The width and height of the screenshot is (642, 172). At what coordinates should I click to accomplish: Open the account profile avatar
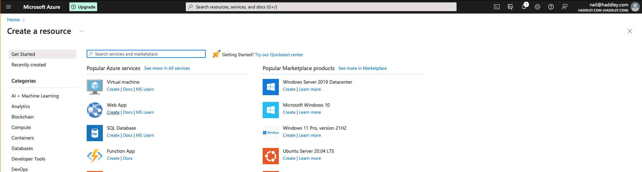635,7
